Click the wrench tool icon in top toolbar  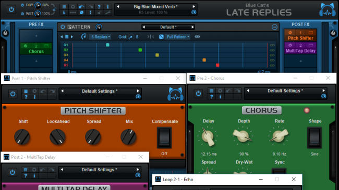pos(107,12)
